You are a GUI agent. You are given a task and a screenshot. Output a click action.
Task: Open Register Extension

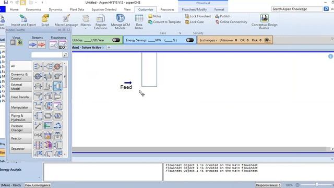101,22
